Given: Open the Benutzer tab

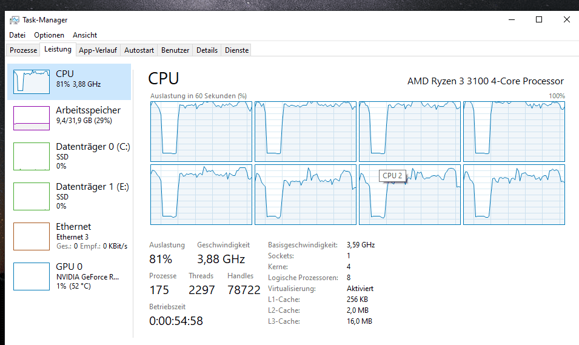Looking at the screenshot, I should click(x=175, y=50).
